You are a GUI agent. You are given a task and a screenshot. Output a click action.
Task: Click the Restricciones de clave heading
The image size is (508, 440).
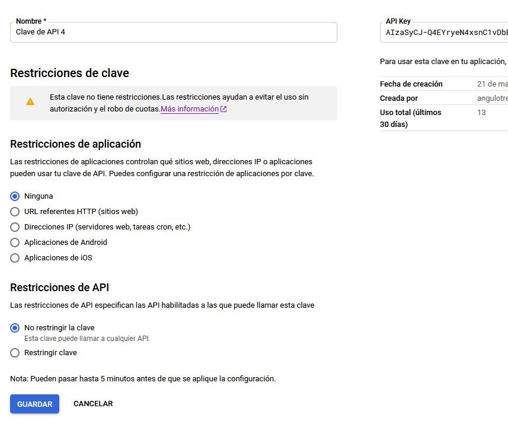(x=70, y=73)
